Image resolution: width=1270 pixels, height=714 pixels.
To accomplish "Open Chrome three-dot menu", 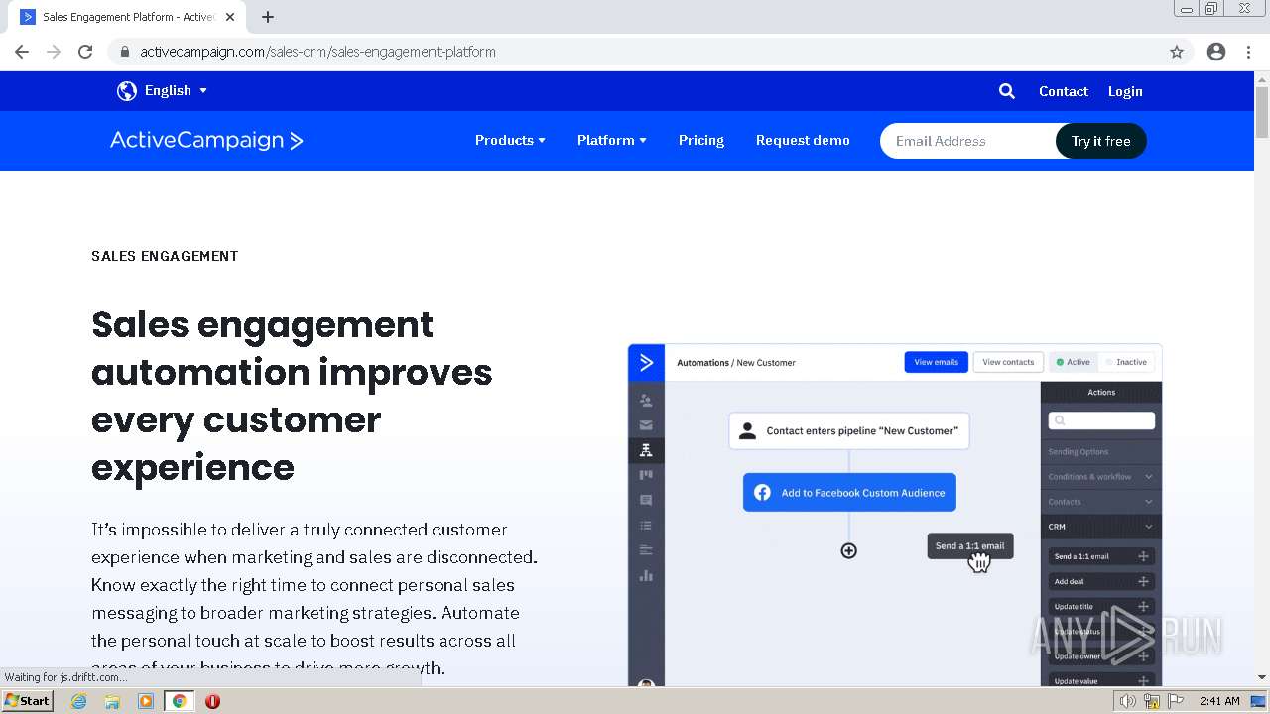I will [x=1248, y=52].
